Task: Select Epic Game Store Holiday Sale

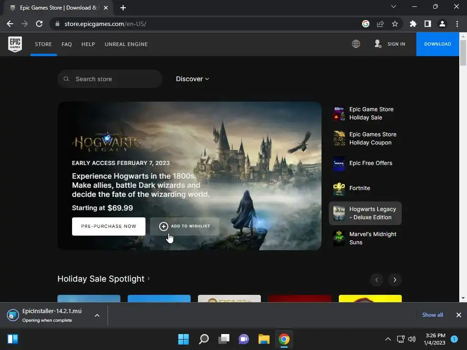Action: click(365, 113)
